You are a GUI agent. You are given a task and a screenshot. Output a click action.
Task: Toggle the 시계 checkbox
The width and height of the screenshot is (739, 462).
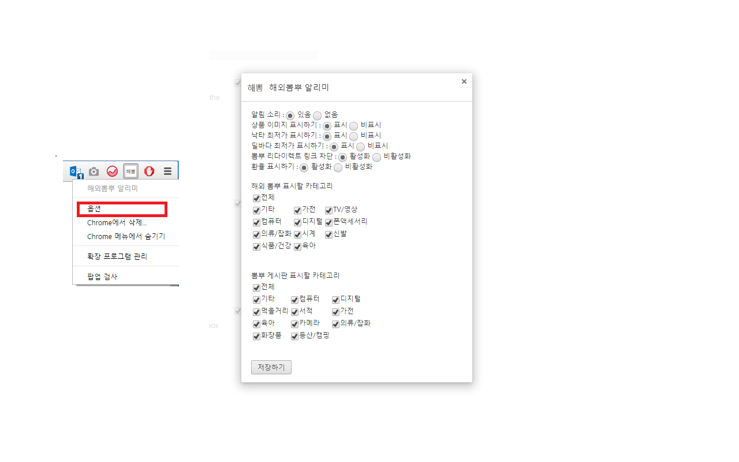click(x=297, y=234)
